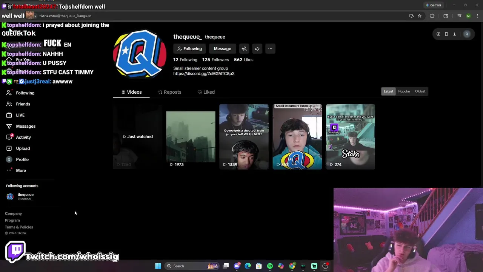Open Message to thequeue_
The height and width of the screenshot is (272, 483).
click(222, 49)
